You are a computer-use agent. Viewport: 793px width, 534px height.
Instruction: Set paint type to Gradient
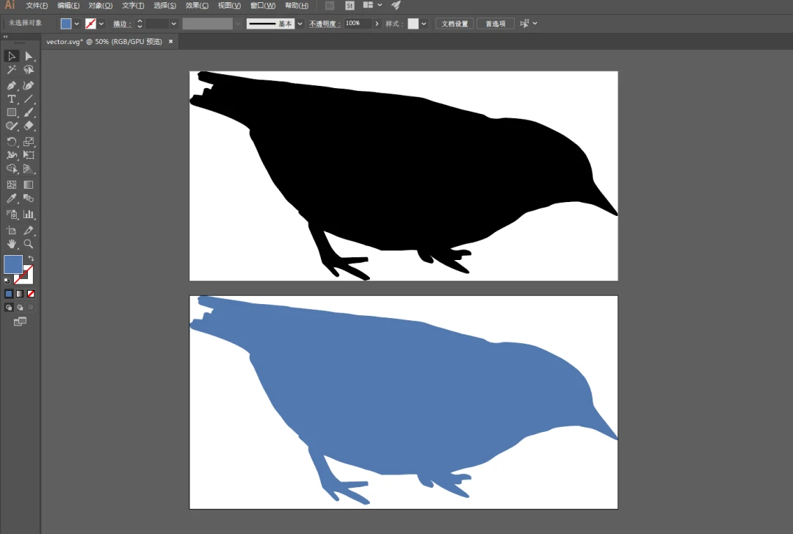coord(20,294)
